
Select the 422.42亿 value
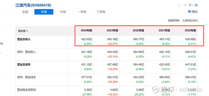(165, 65)
